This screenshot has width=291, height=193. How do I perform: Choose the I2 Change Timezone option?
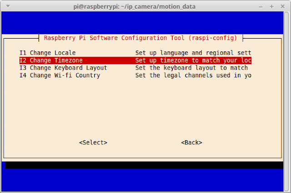click(135, 61)
